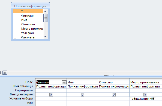The height and width of the screenshot is (106, 162).
Task: Select Место прожив field in table list
Action: click(x=32, y=29)
